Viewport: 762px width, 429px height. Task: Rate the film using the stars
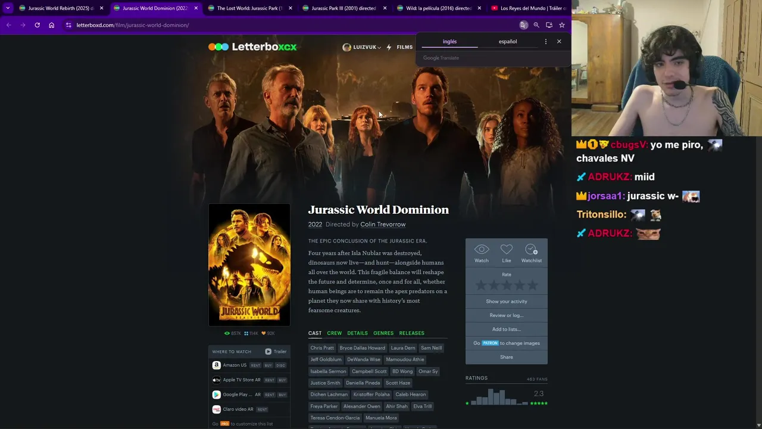point(507,285)
